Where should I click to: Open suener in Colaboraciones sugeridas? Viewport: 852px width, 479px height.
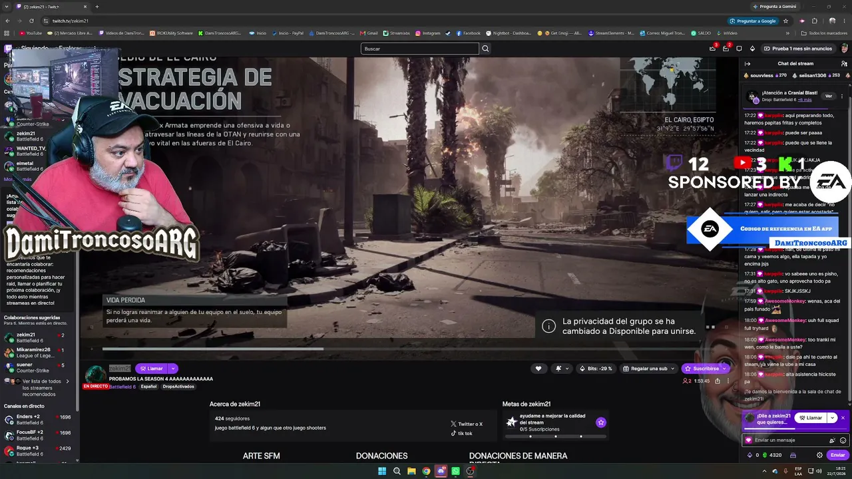pos(39,368)
